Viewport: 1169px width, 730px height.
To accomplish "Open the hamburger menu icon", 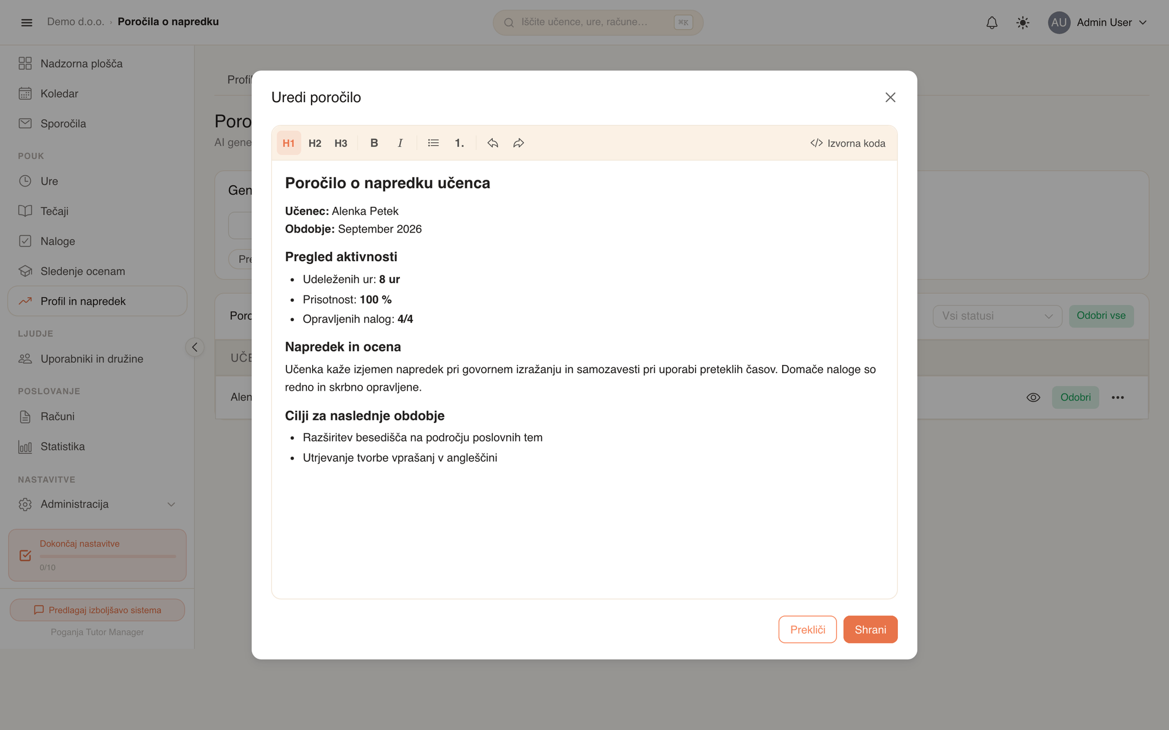I will coord(26,22).
